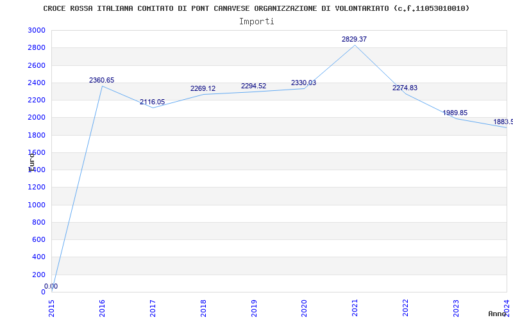Click the 2021 year axis label
Image resolution: width=513 pixels, height=320 pixels.
pos(355,308)
